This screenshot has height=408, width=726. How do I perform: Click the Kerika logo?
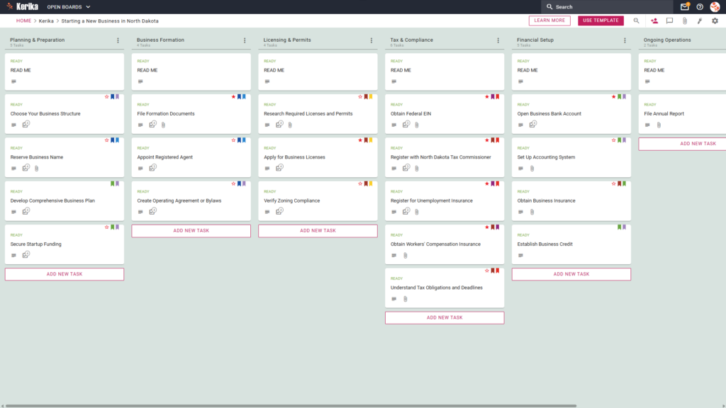(x=22, y=6)
